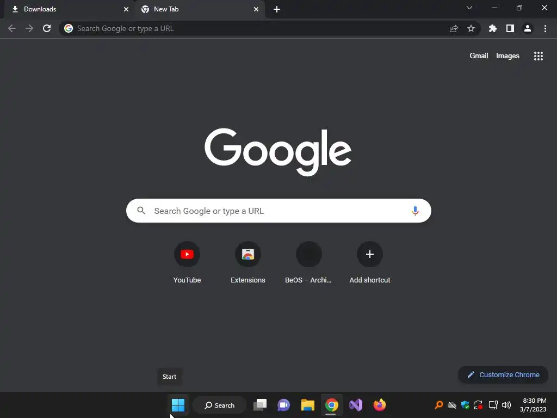Expand the tab search dropdown arrow
The image size is (557, 418).
pos(469,8)
